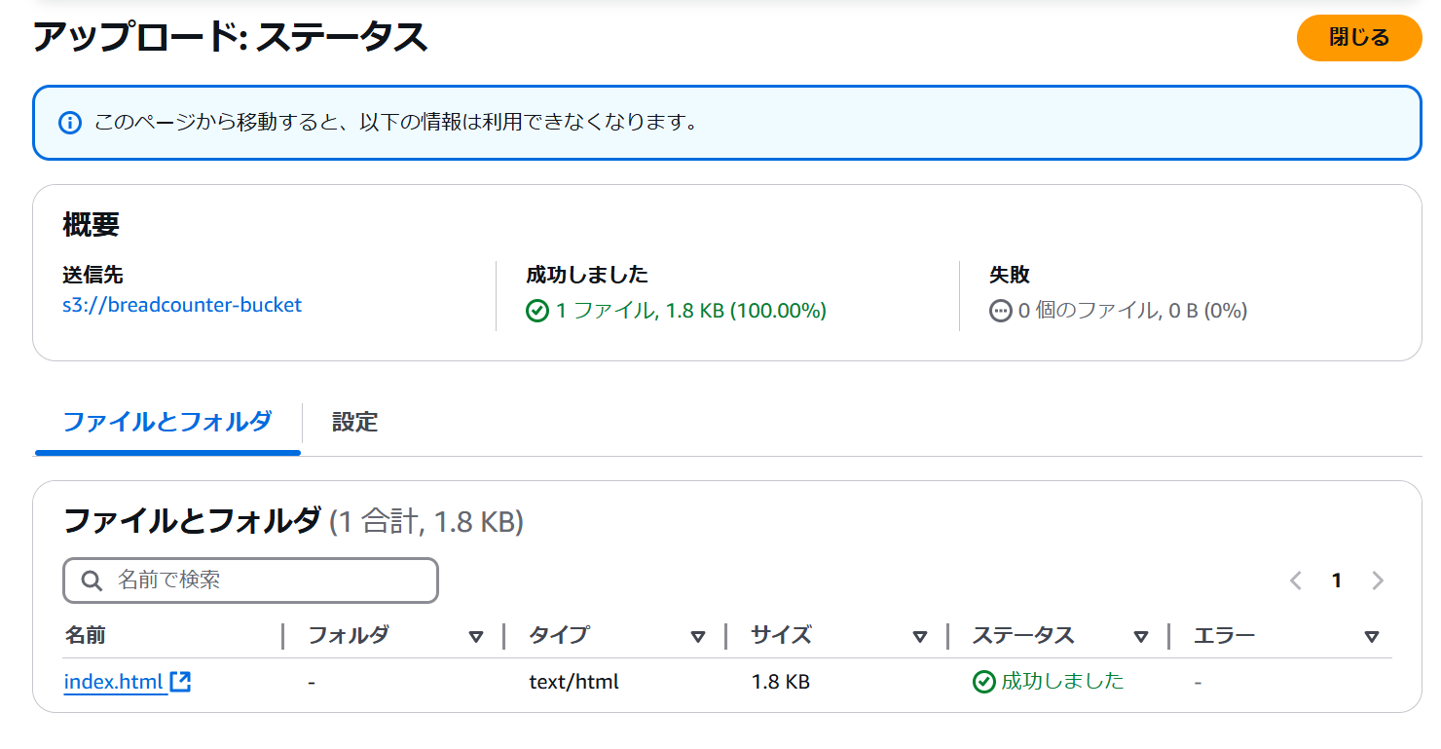
Task: Open the s3://breadcounter-bucket link
Action: click(x=182, y=305)
